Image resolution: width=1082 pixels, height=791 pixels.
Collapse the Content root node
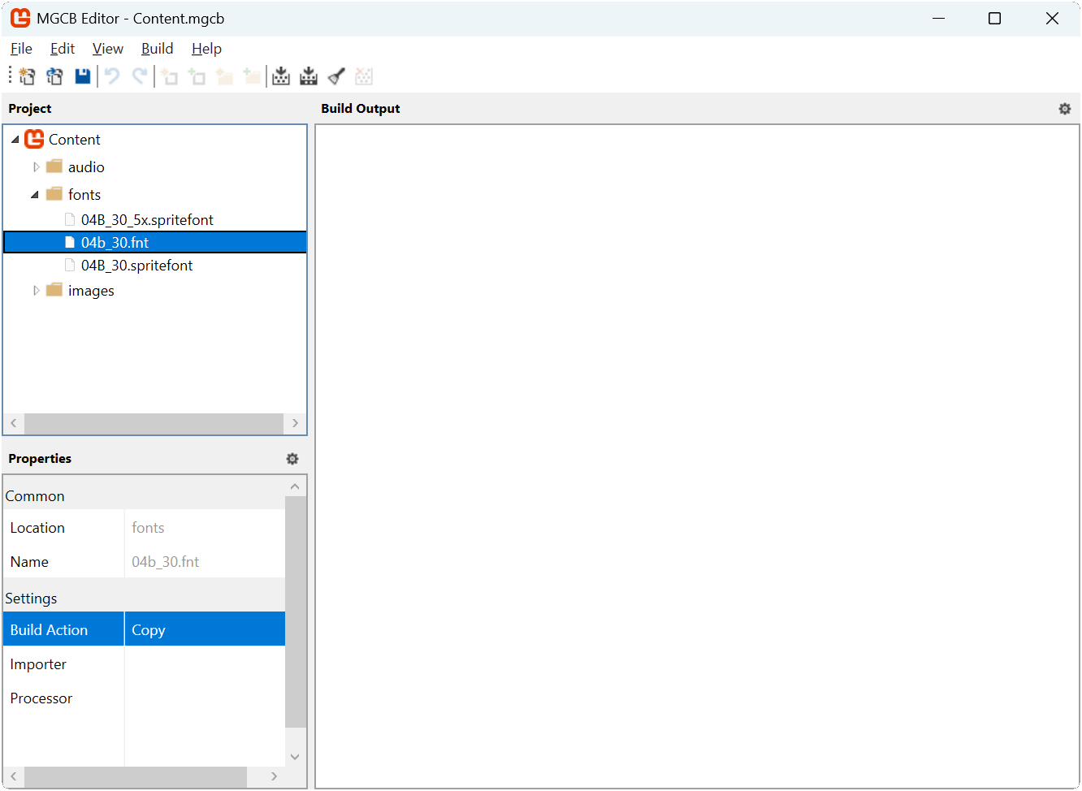(15, 140)
